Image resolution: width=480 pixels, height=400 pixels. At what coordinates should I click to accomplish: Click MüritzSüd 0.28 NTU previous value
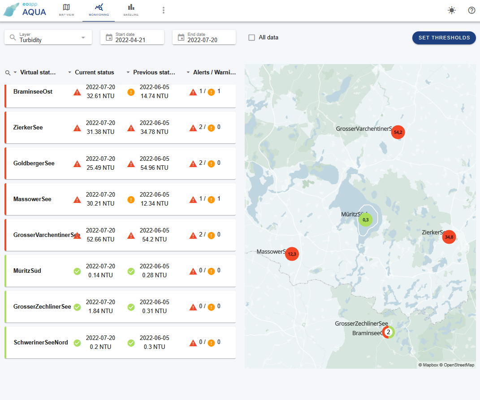(x=154, y=275)
